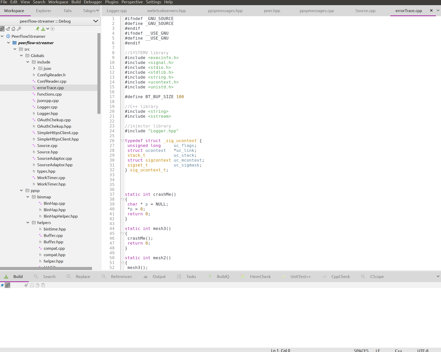Switch to the Source.cpp editor tab
The height and width of the screenshot is (352, 441).
coord(365,11)
